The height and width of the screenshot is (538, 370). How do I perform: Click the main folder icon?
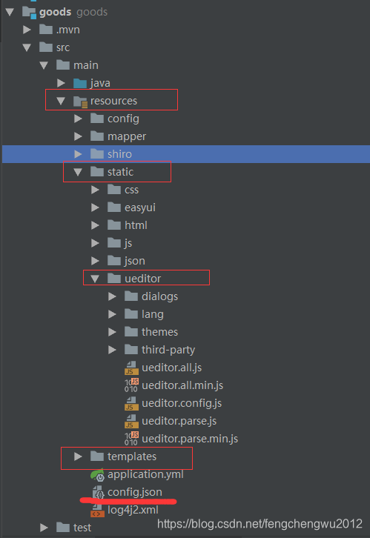[63, 65]
